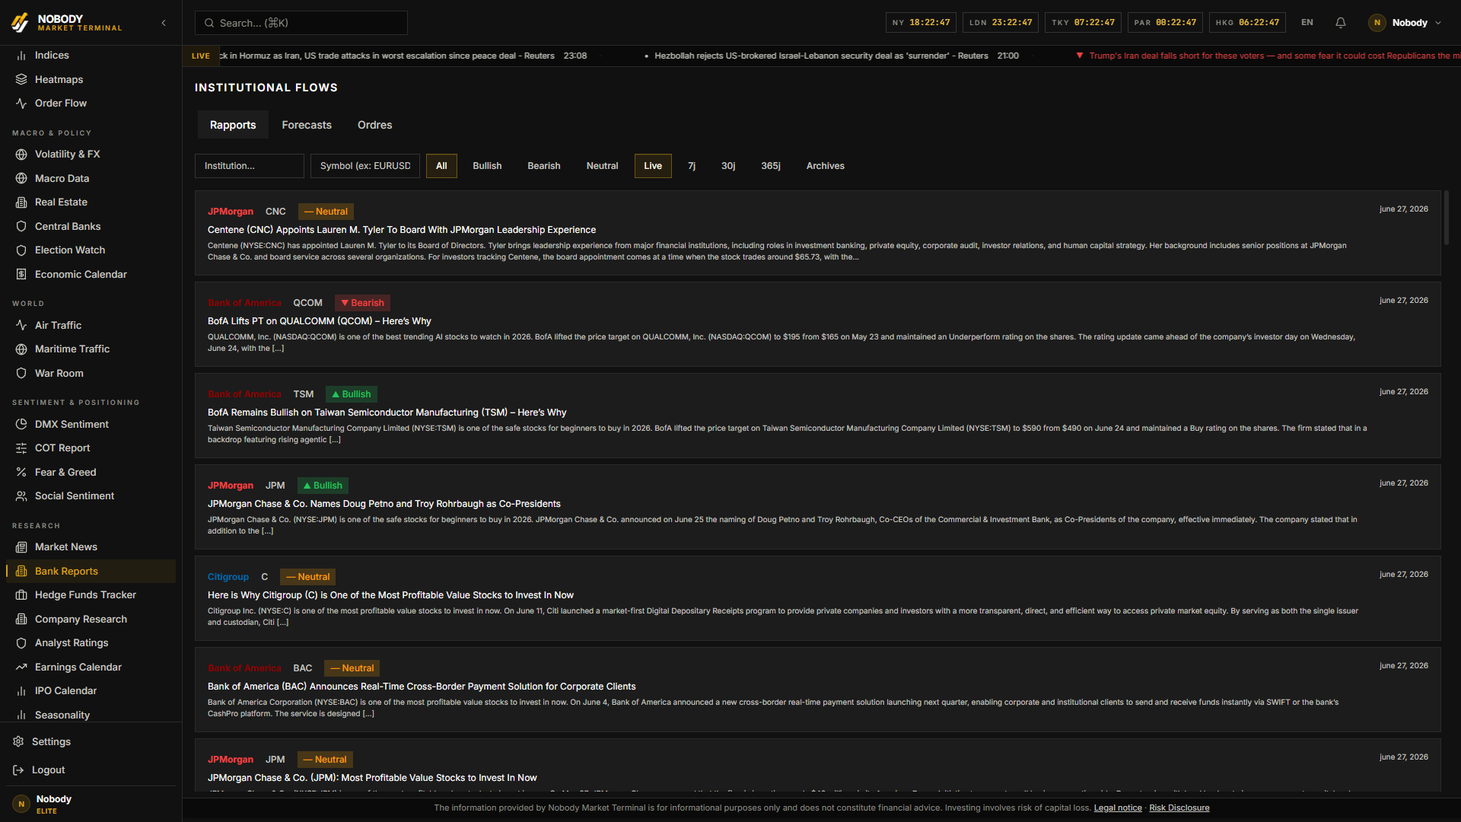
Task: Open the Nobody user account dropdown
Action: 1405,23
